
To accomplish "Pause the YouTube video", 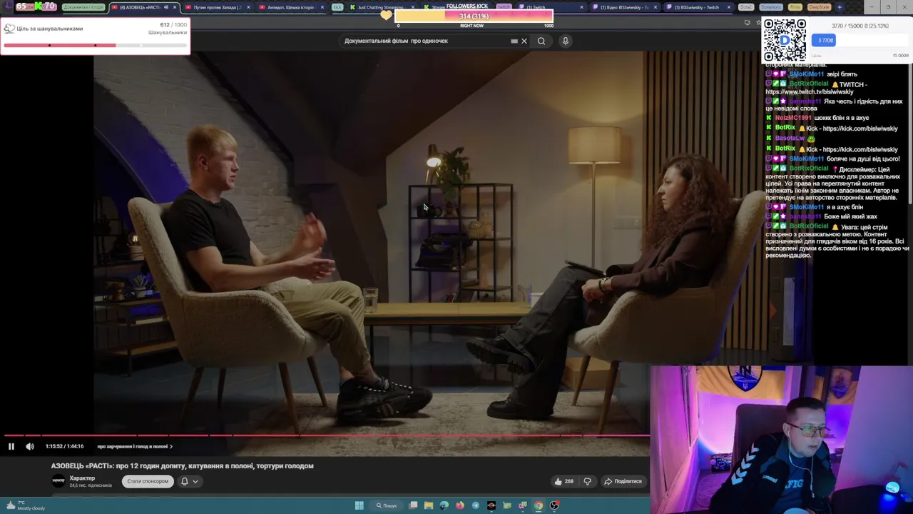I will coord(11,446).
